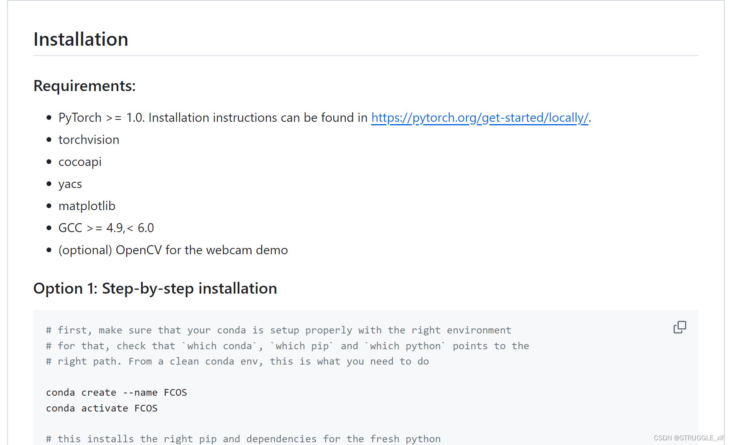
Task: Click the '# right path. From a clean' comment
Action: pos(237,361)
